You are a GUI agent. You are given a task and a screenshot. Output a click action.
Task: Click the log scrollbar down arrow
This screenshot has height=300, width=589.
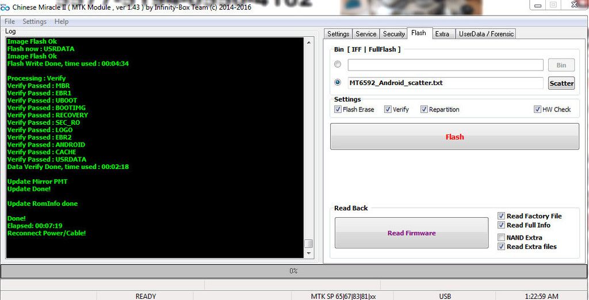pyautogui.click(x=309, y=253)
